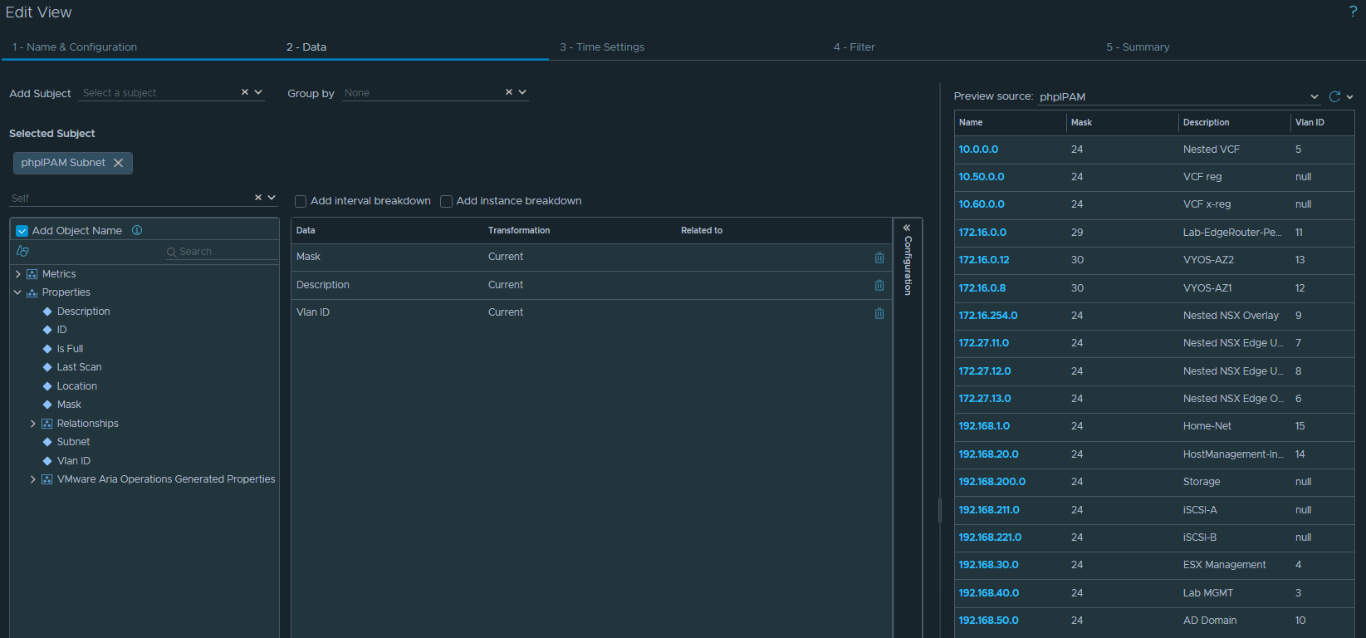Image resolution: width=1366 pixels, height=638 pixels.
Task: Open the 192.168.1.0 subnet link
Action: coord(984,426)
